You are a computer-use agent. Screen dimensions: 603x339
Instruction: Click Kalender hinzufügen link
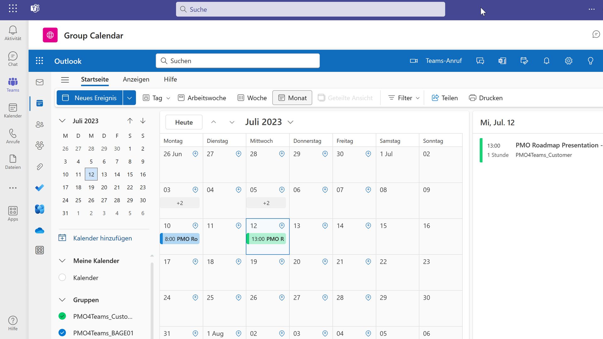(102, 238)
